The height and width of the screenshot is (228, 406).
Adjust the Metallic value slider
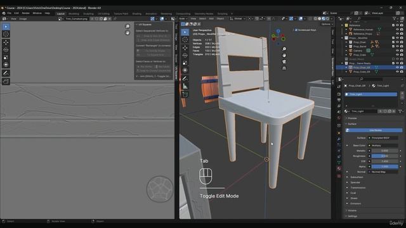(385, 151)
